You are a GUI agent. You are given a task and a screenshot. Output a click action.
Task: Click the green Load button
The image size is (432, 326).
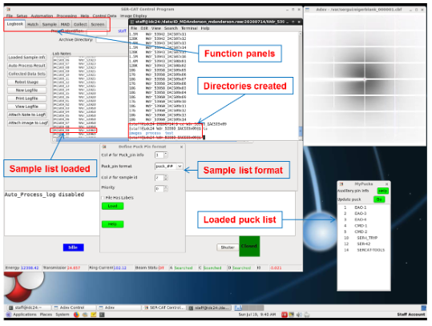(x=112, y=206)
